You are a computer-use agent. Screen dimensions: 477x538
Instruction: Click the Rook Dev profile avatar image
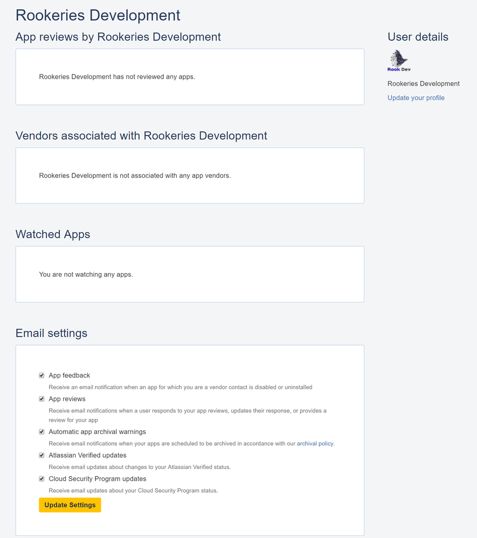coord(399,61)
